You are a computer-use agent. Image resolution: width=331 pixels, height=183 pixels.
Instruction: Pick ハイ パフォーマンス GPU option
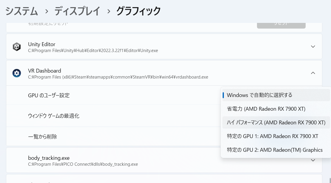[x=276, y=123]
